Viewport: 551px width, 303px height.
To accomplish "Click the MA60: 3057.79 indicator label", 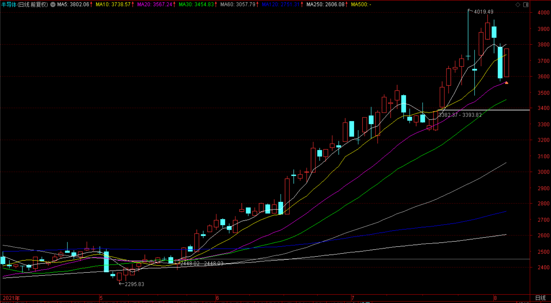I will tap(238, 4).
